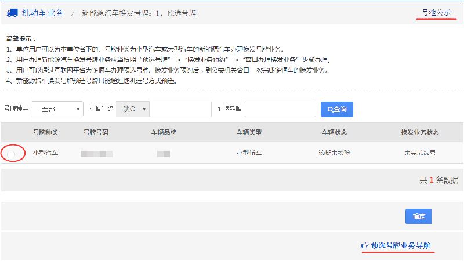Open the 机动车业务 breadcrumb link
This screenshot has width=464, height=261.
[x=42, y=13]
